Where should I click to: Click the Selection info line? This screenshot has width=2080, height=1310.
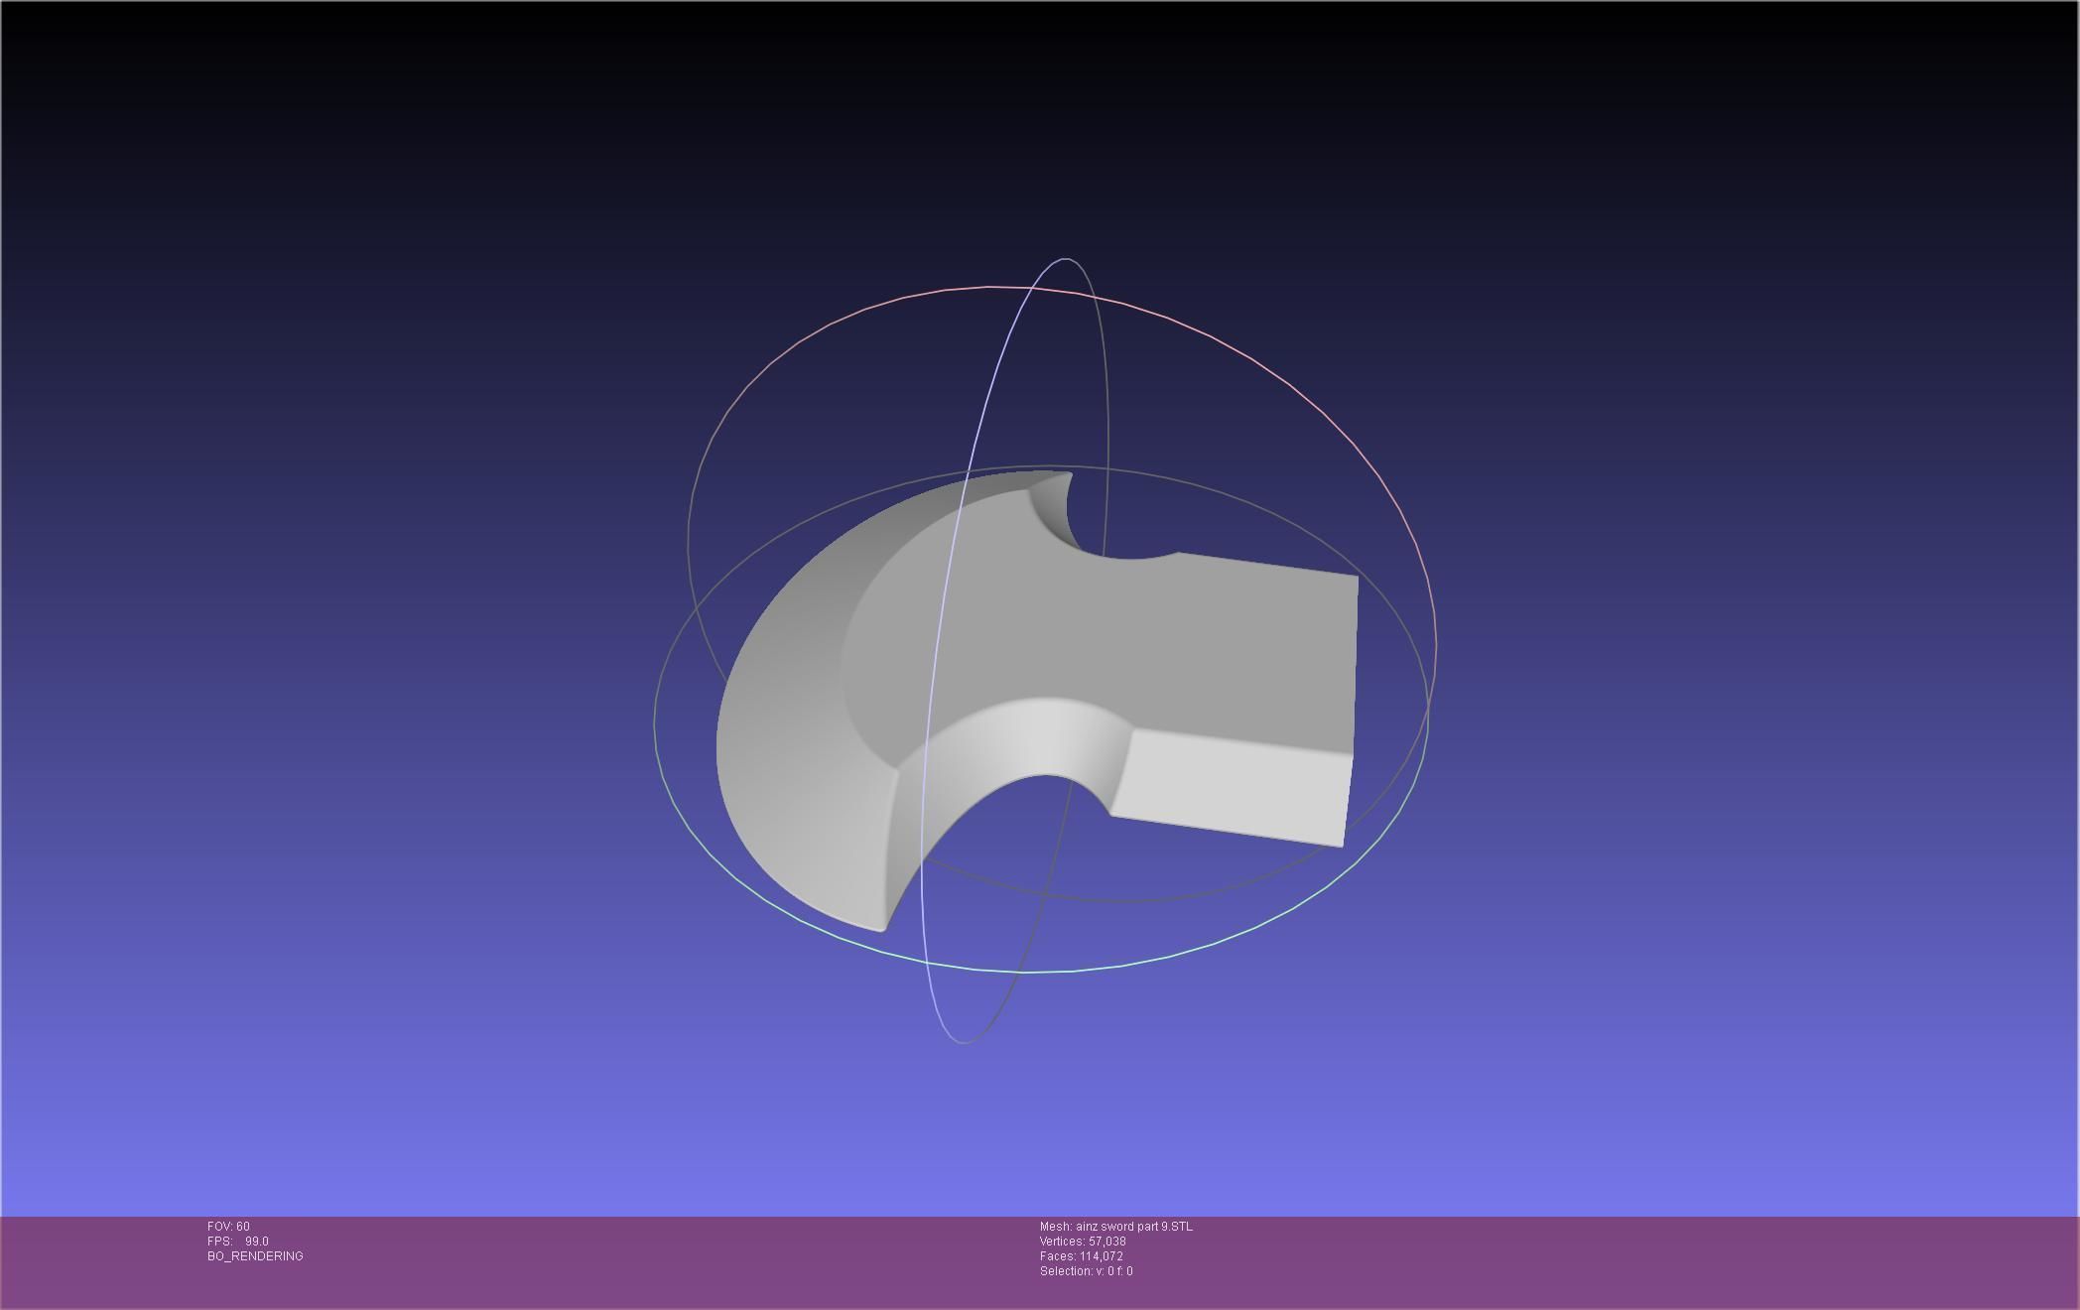(1086, 1271)
